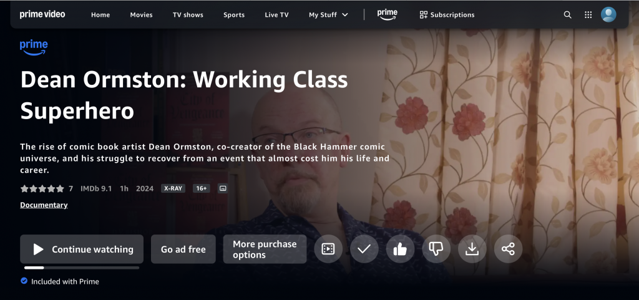Start a download with the arrow icon

point(472,249)
